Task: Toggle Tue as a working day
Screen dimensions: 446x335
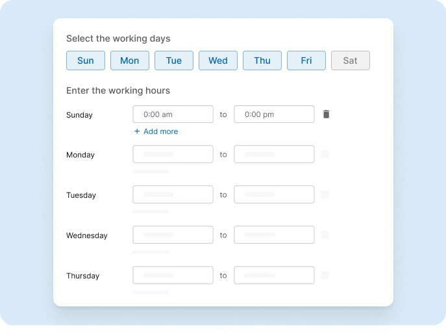Action: coord(174,60)
